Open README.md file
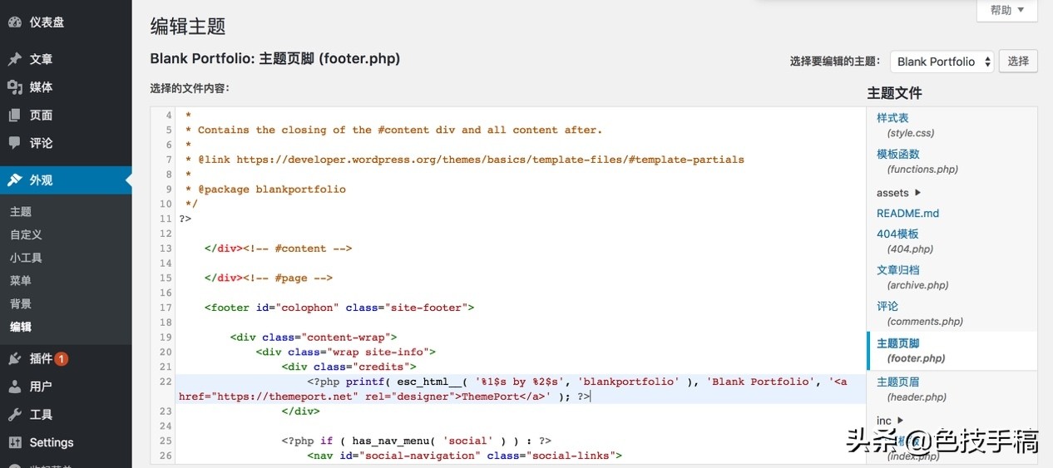 point(907,214)
